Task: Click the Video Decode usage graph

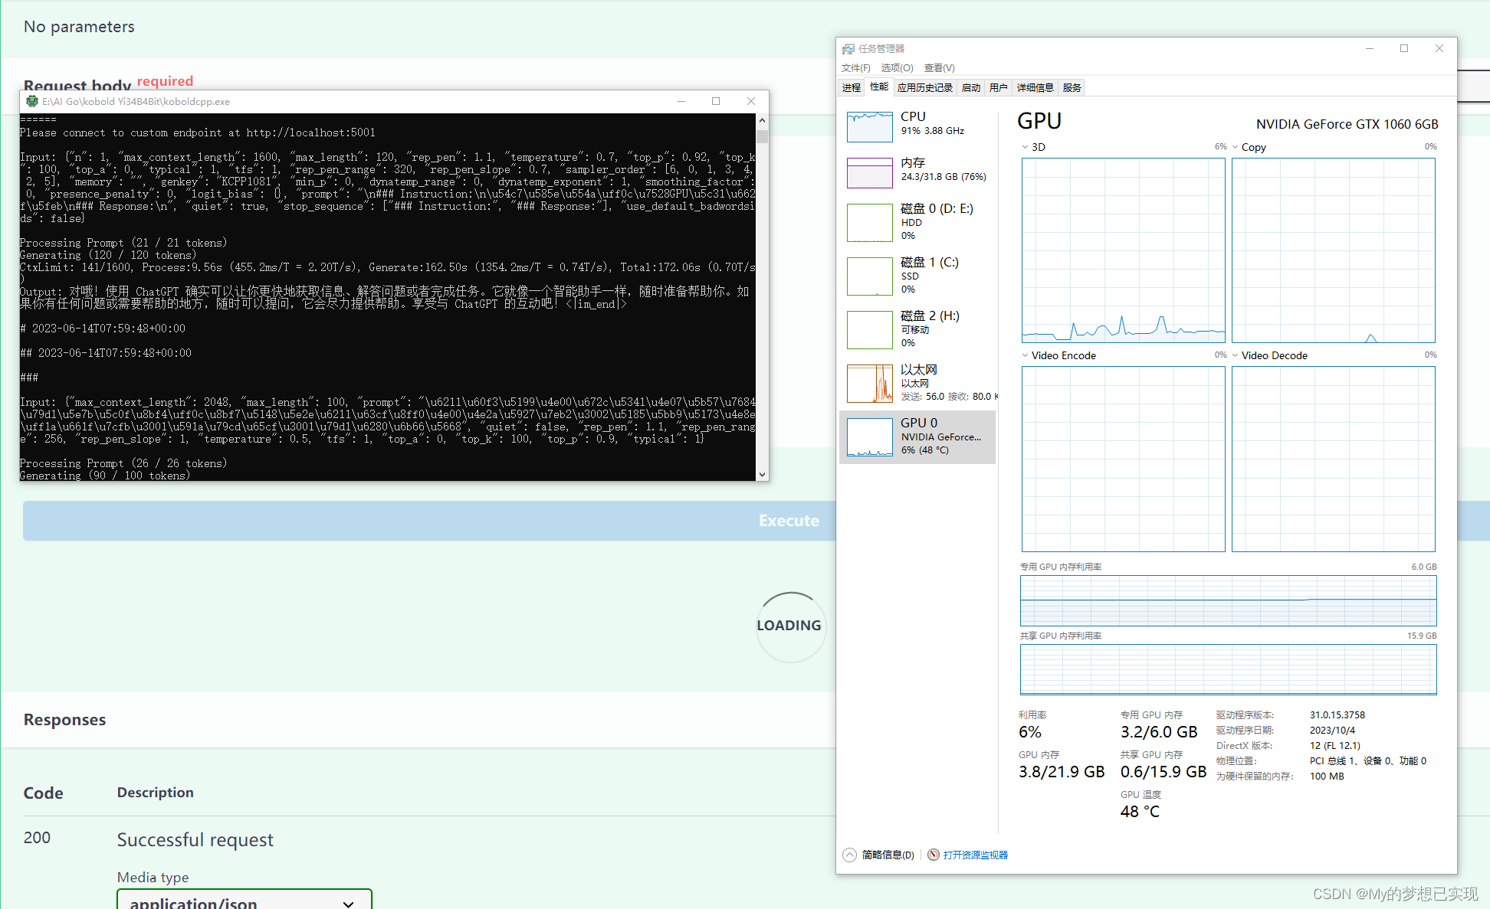Action: tap(1333, 459)
